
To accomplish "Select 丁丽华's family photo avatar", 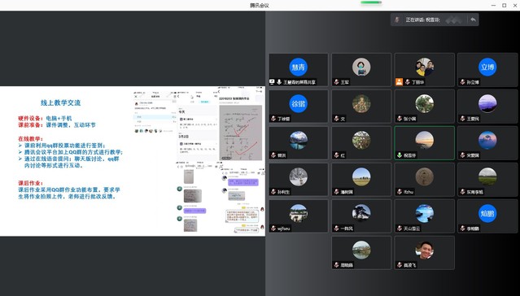I will (x=425, y=67).
